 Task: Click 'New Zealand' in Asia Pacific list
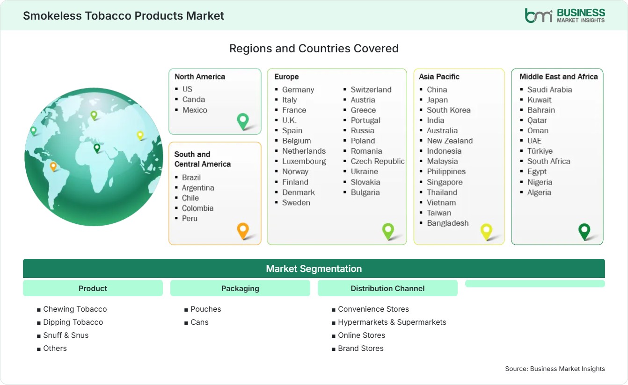pyautogui.click(x=450, y=141)
